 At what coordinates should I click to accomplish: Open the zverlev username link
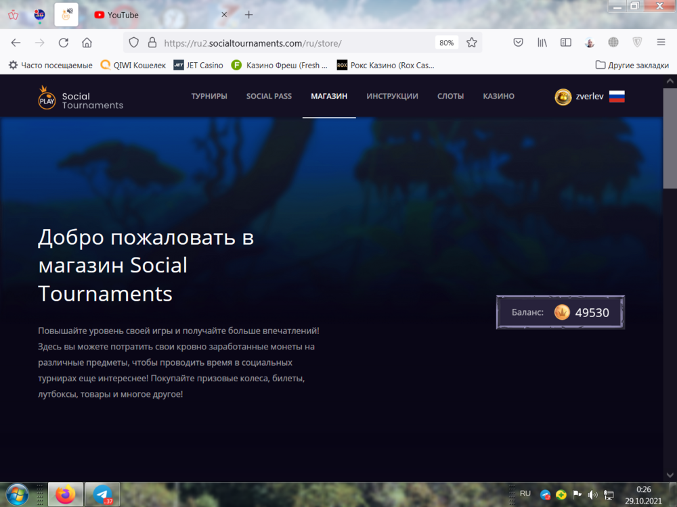click(590, 97)
